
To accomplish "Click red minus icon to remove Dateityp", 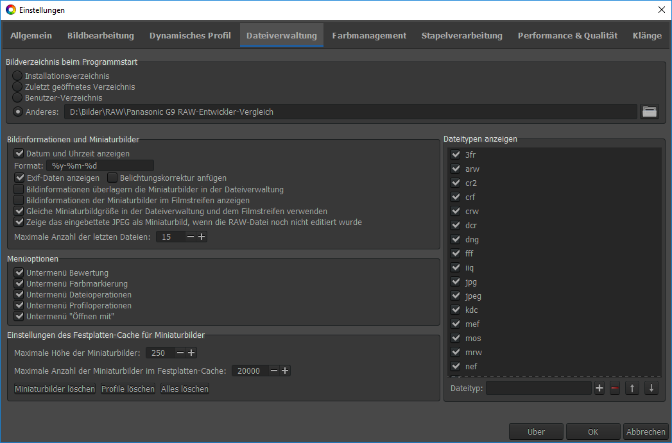I will [x=615, y=388].
